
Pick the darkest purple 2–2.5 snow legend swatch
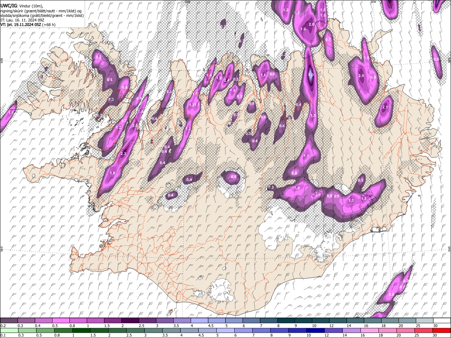pos(130,321)
